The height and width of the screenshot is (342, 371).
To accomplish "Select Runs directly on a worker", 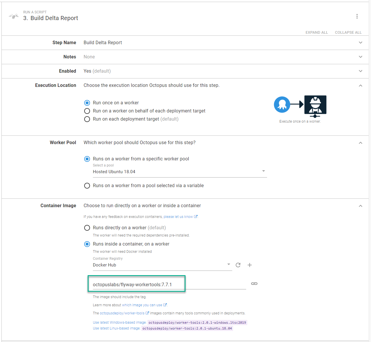I will click(87, 228).
